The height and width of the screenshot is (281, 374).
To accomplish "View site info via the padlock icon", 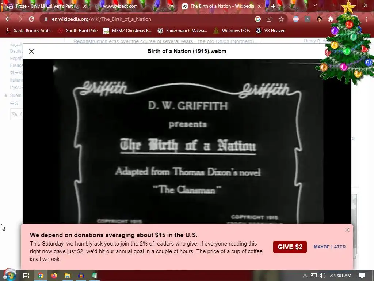I will point(46,19).
